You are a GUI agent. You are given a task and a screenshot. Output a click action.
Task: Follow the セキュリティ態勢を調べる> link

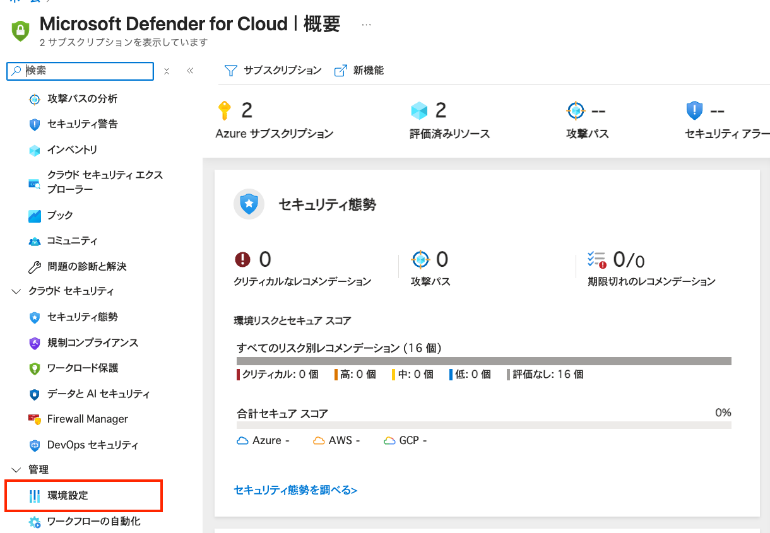[295, 490]
